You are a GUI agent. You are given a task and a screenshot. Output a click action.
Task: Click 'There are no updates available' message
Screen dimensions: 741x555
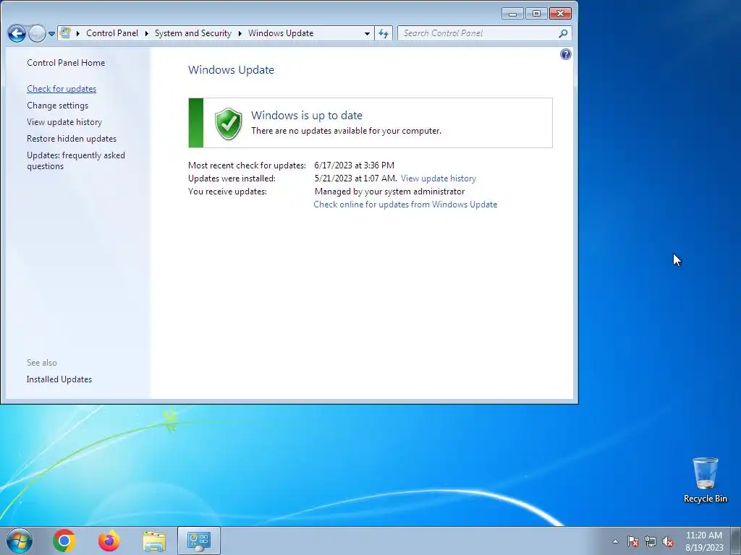[x=346, y=131]
